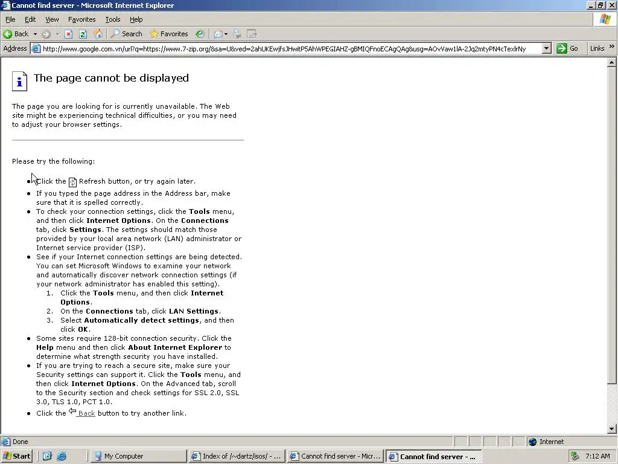This screenshot has height=464, width=618.
Task: Click the scrollbar up arrow
Action: pos(612,62)
